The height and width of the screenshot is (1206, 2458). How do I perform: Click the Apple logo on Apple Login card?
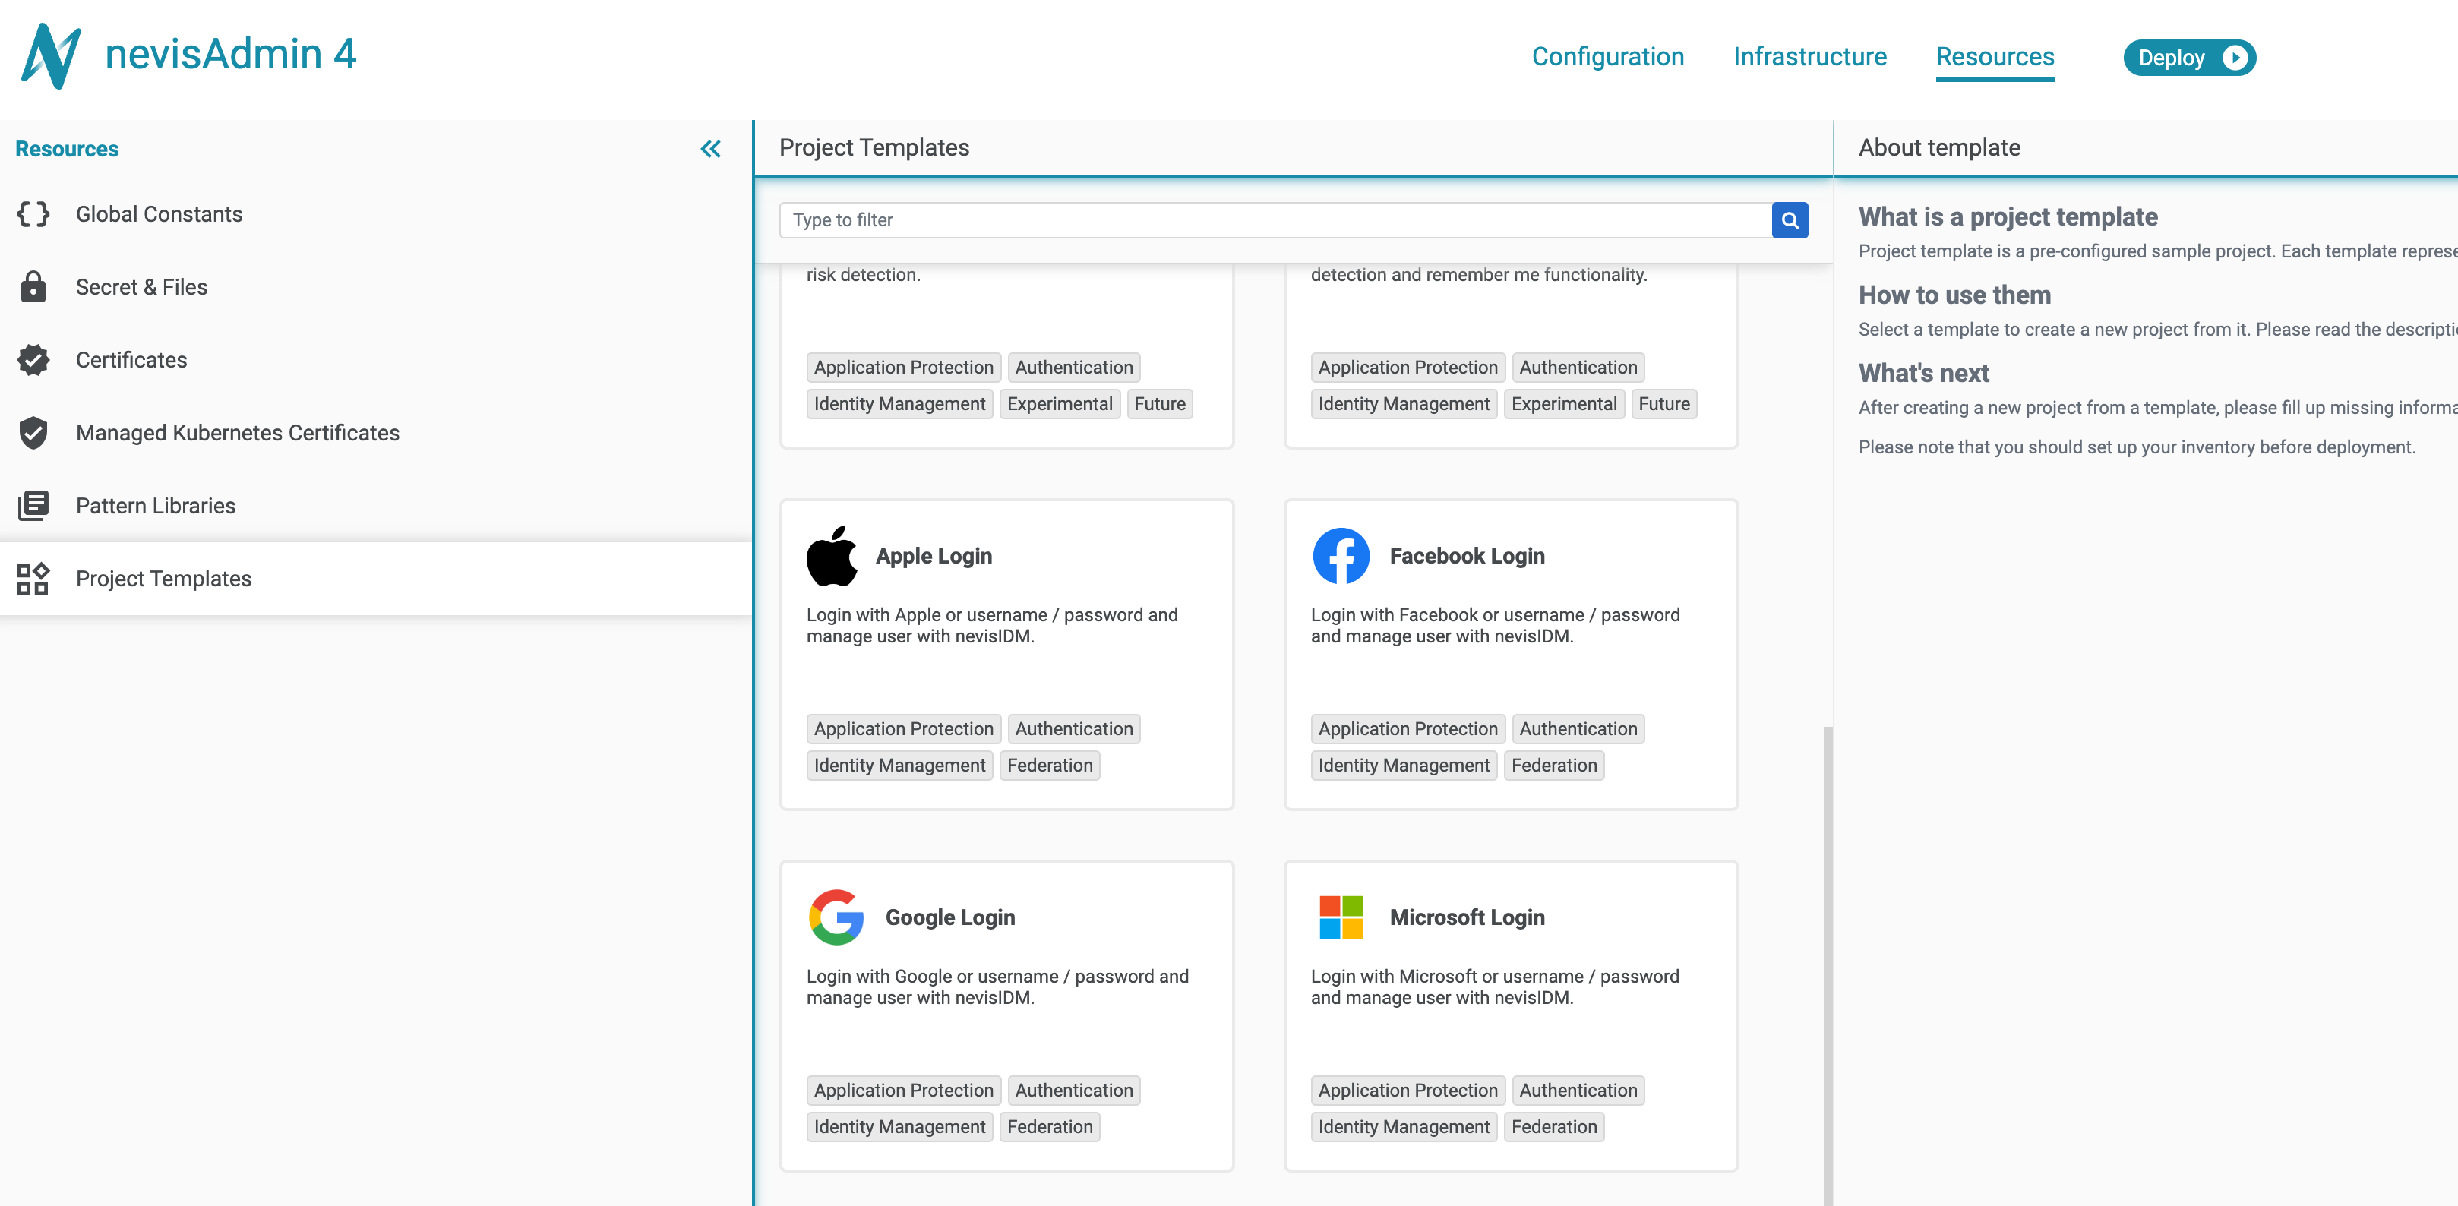pos(832,555)
